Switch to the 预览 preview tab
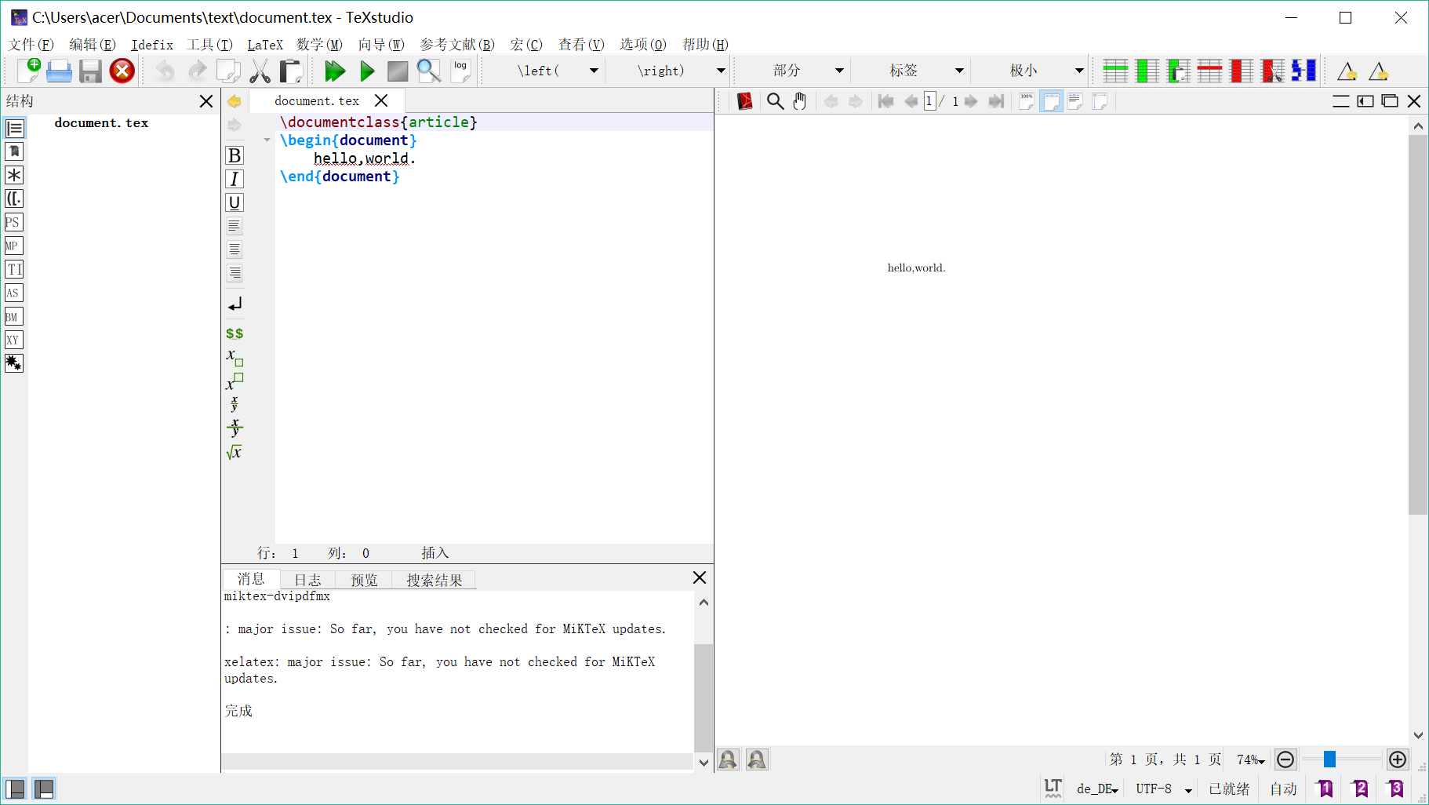This screenshot has height=805, width=1429. (x=364, y=580)
